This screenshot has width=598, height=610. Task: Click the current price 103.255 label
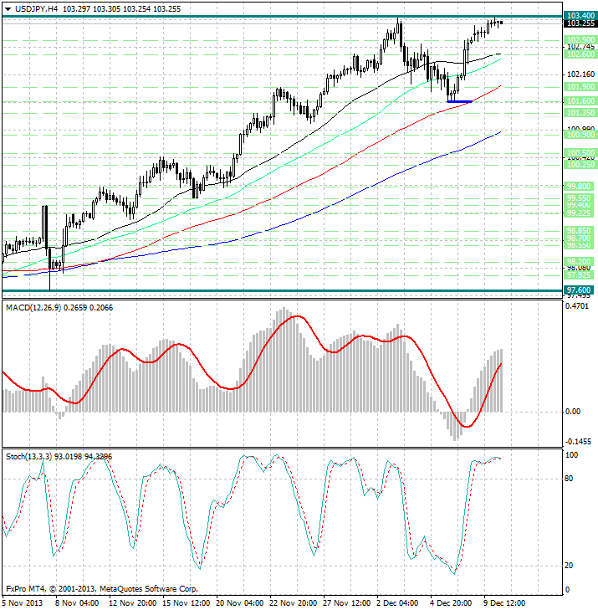click(580, 23)
